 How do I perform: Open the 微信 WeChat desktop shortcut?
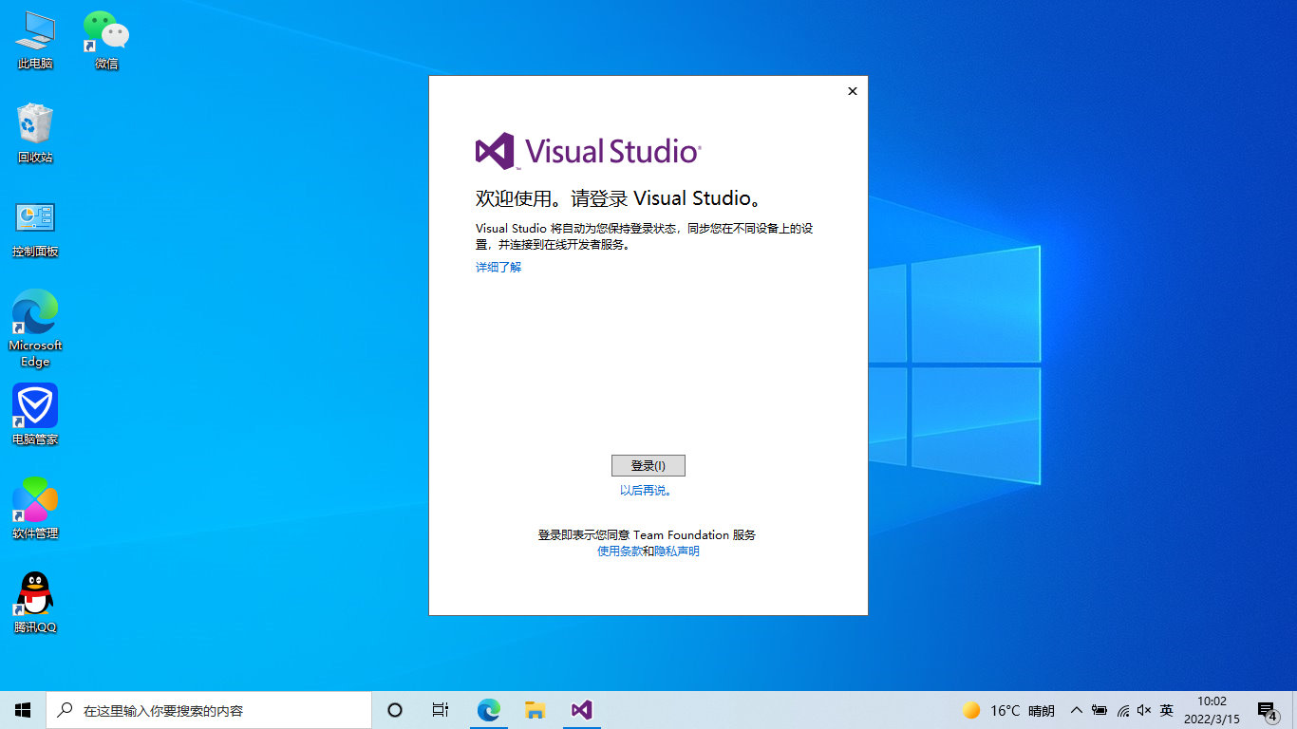(106, 40)
